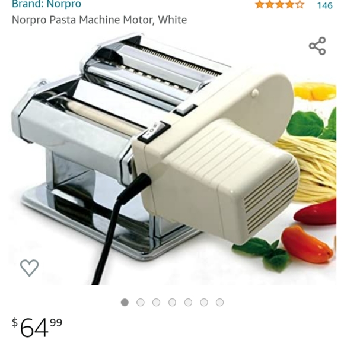Open the Brand: Norpro link

(46, 4)
